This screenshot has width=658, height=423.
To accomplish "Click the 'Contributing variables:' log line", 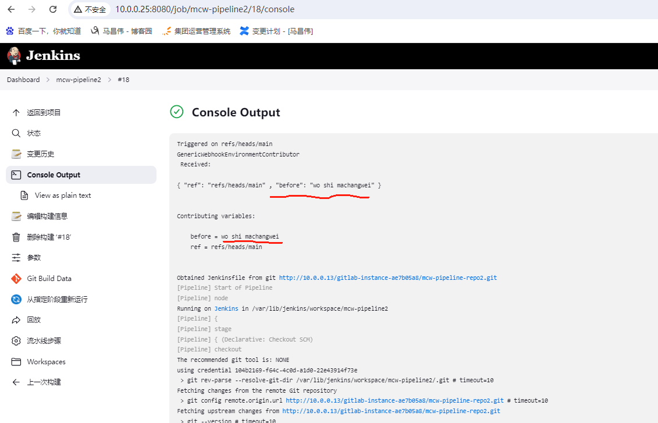I will pyautogui.click(x=216, y=216).
